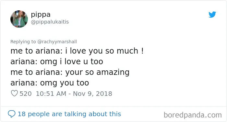Click the boredpanda.com watermark
This screenshot has width=227, height=122.
point(193,115)
